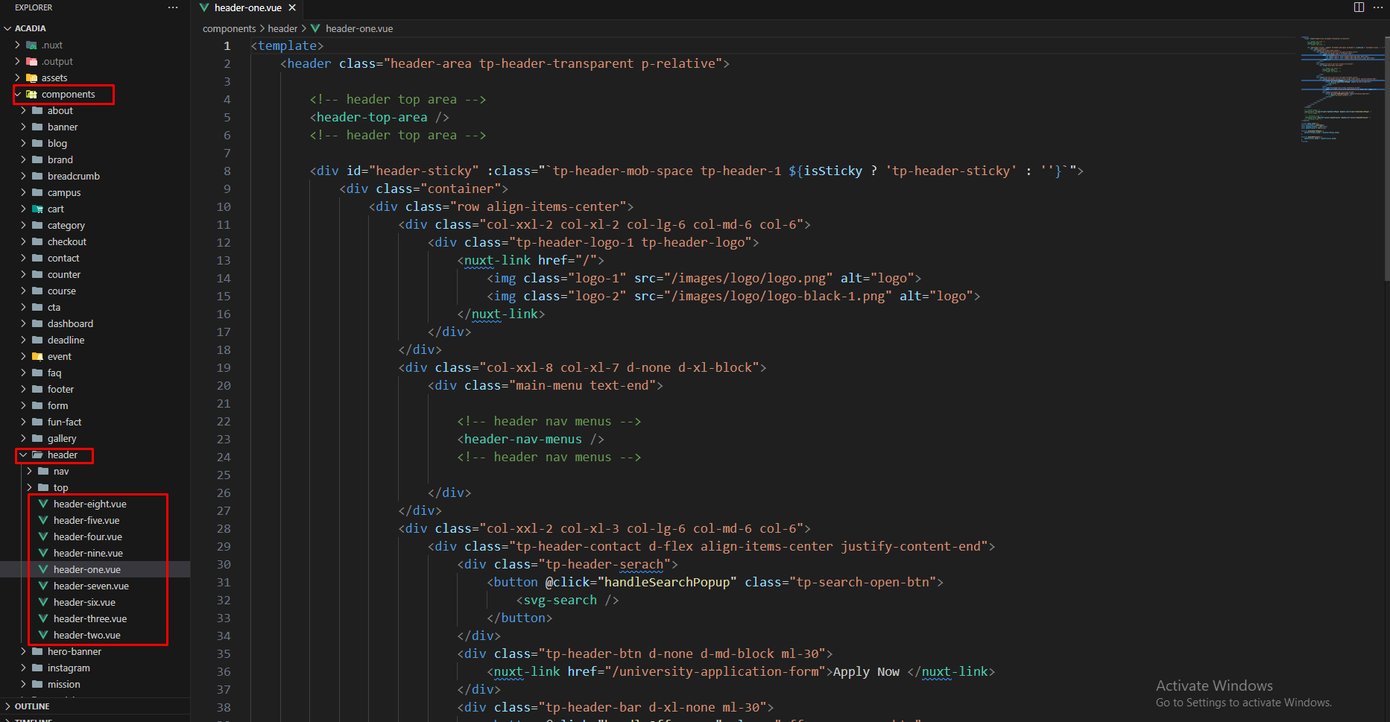Viewport: 1390px width, 722px height.
Task: Expand the fun-fact folder
Action: pyautogui.click(x=23, y=422)
